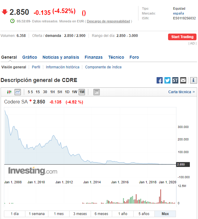
Task: Share on Facebook icon
Action: click(x=160, y=80)
